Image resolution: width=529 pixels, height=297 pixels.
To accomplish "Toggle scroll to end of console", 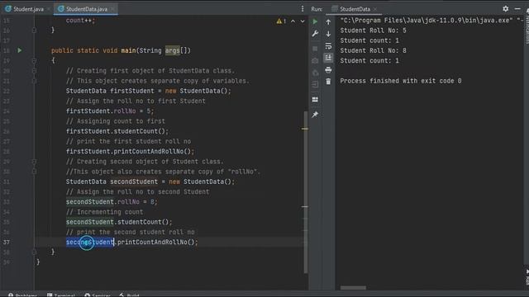I will pos(328,58).
